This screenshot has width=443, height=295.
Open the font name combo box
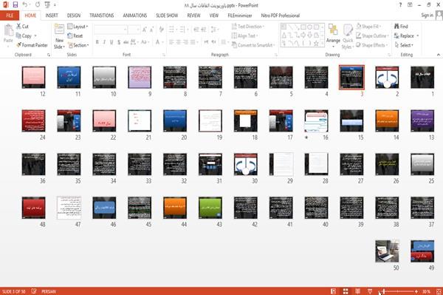(x=111, y=30)
